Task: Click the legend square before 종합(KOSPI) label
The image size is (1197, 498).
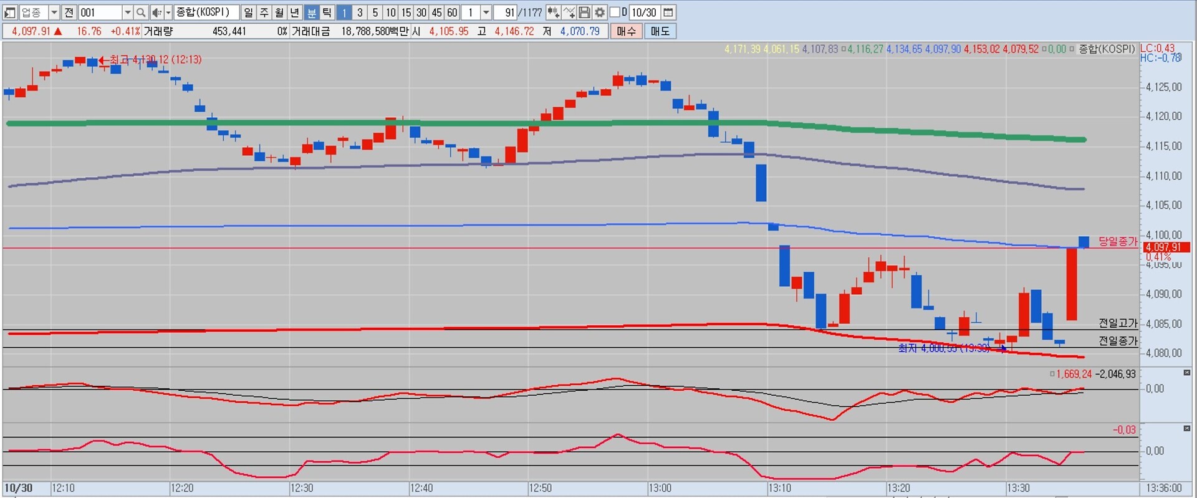Action: (1072, 49)
